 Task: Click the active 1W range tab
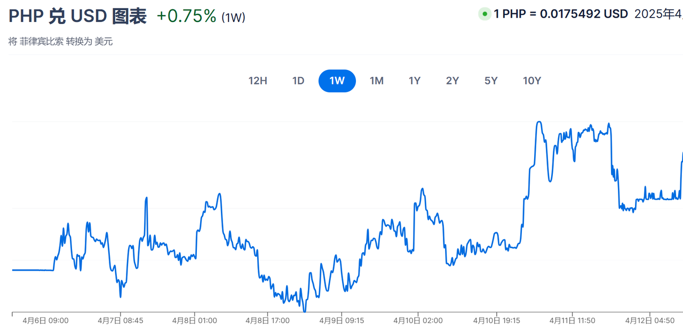click(x=337, y=81)
